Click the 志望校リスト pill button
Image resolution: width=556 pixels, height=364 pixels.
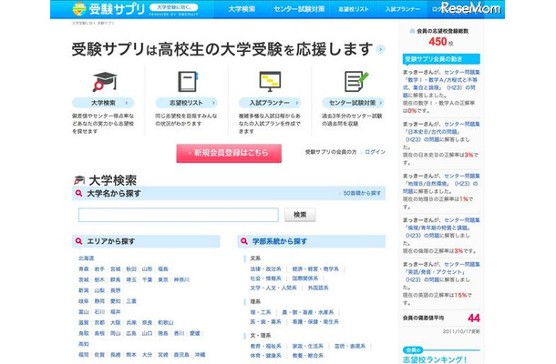tap(186, 103)
